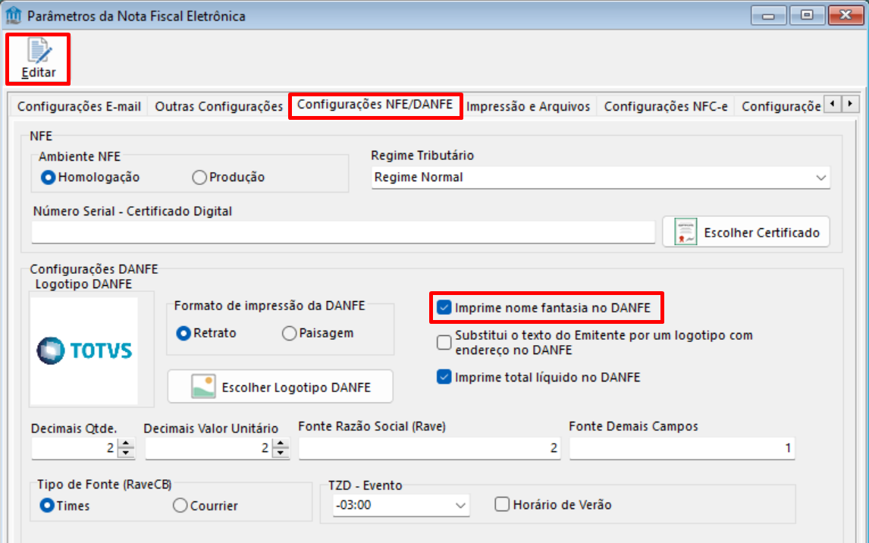Switch to Outras Configurações tab

[219, 106]
